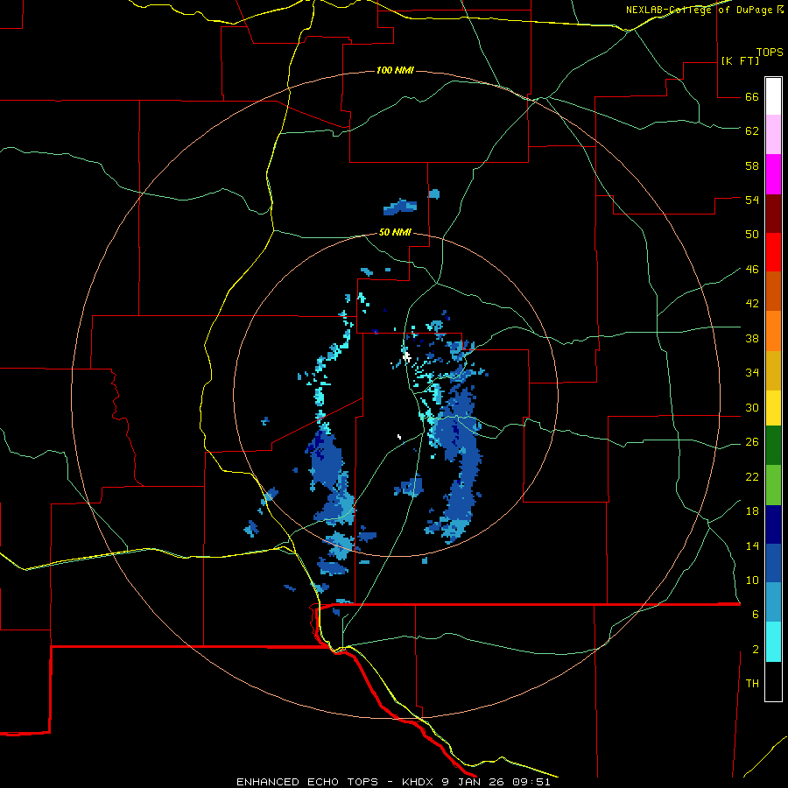Click the legend value "34"
The width and height of the screenshot is (788, 788).
click(752, 373)
